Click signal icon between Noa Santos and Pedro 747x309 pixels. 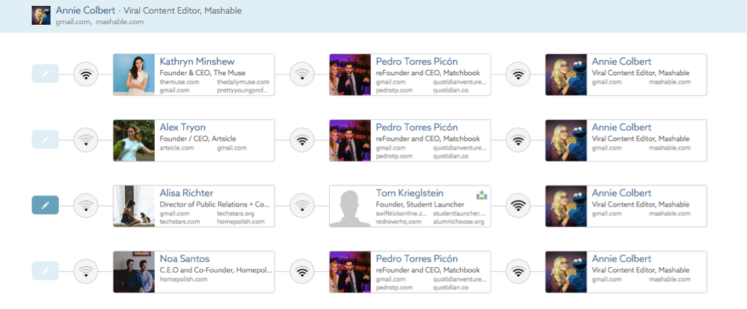click(x=302, y=271)
